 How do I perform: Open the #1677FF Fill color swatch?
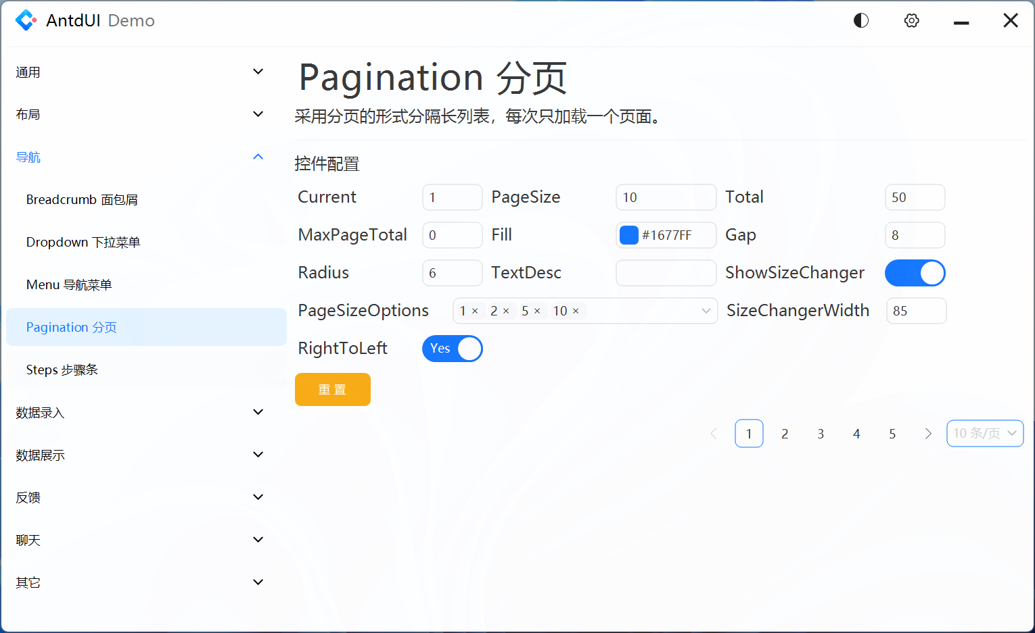(x=628, y=235)
